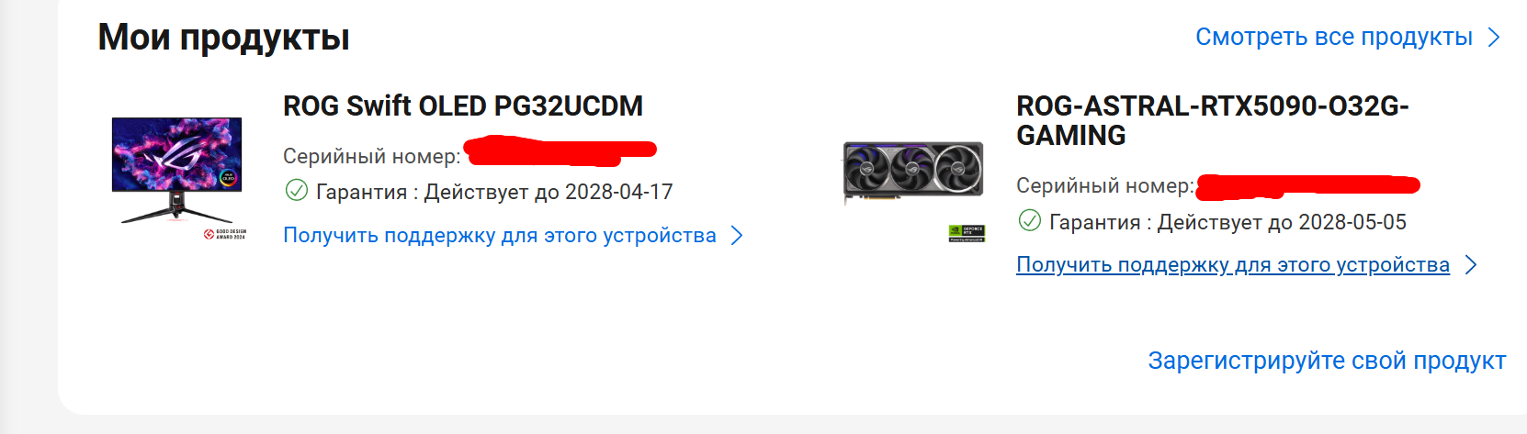Click the Good Design Award badge icon
The width and height of the screenshot is (1527, 434).
(225, 235)
